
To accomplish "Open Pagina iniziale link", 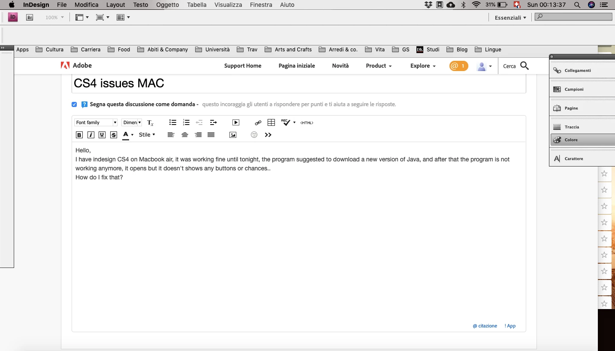I will coord(297,66).
